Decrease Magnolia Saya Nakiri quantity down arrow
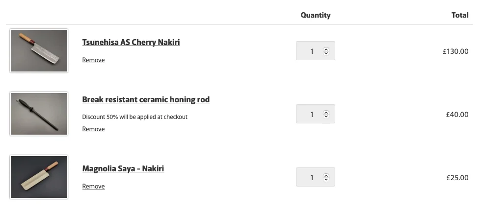This screenshot has width=482, height=212. 326,180
